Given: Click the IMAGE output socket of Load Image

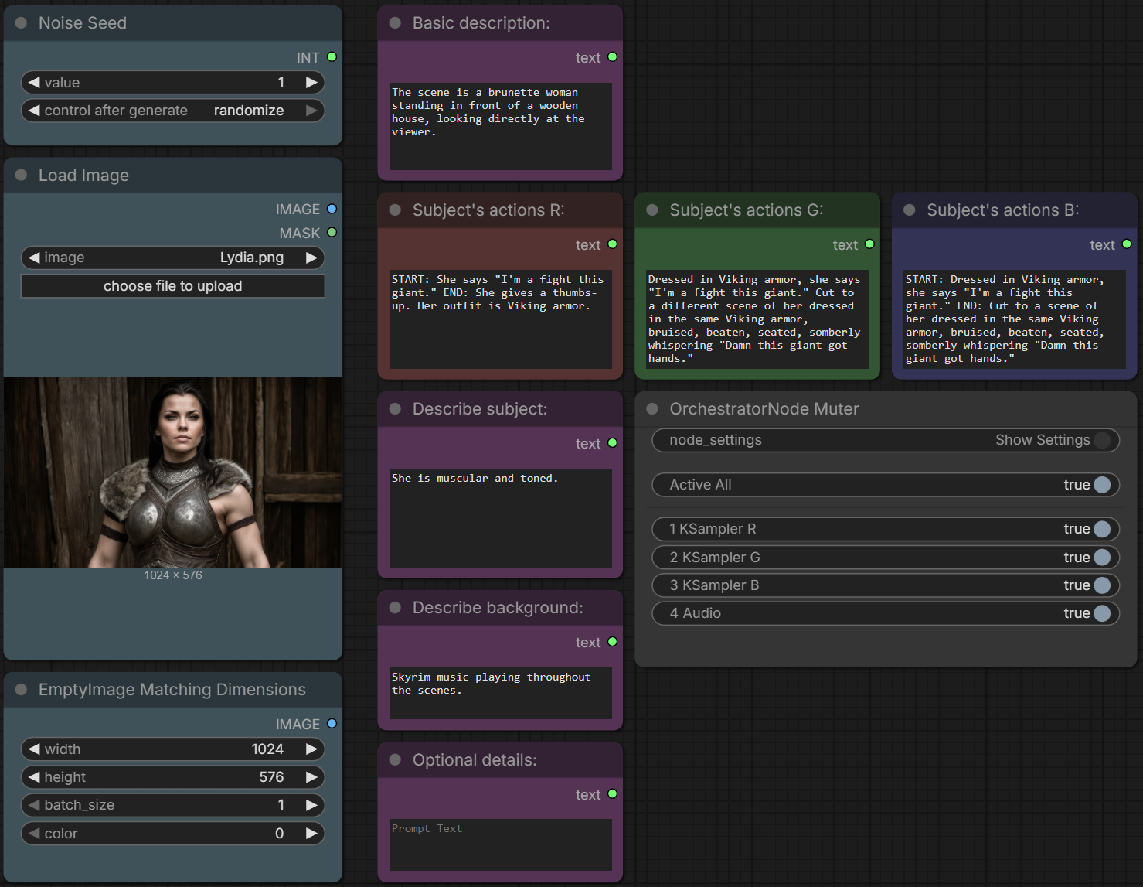Looking at the screenshot, I should [x=332, y=209].
